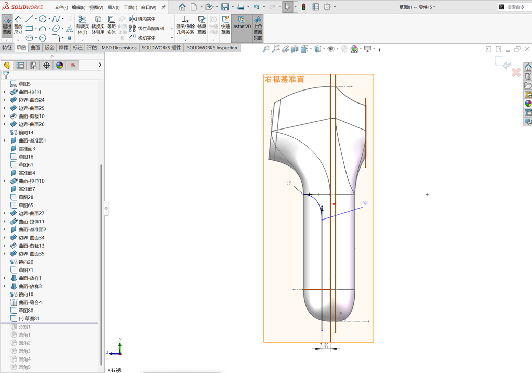The height and width of the screenshot is (373, 532).
Task: Toggle 上色草图轮廓 shaded sketch contours
Action: [x=258, y=28]
